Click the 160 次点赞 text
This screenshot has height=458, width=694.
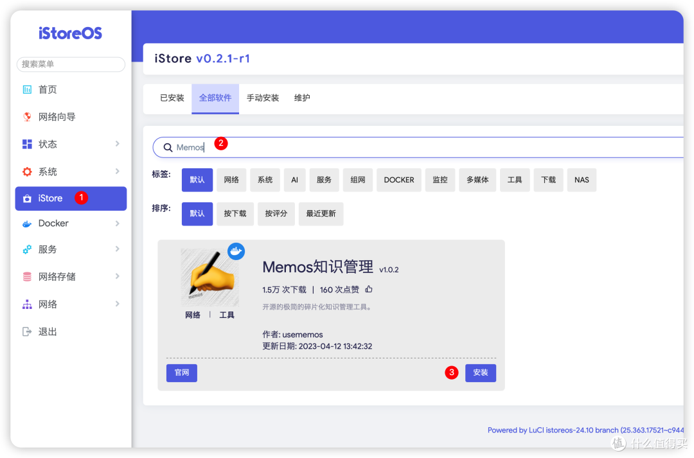coord(339,290)
